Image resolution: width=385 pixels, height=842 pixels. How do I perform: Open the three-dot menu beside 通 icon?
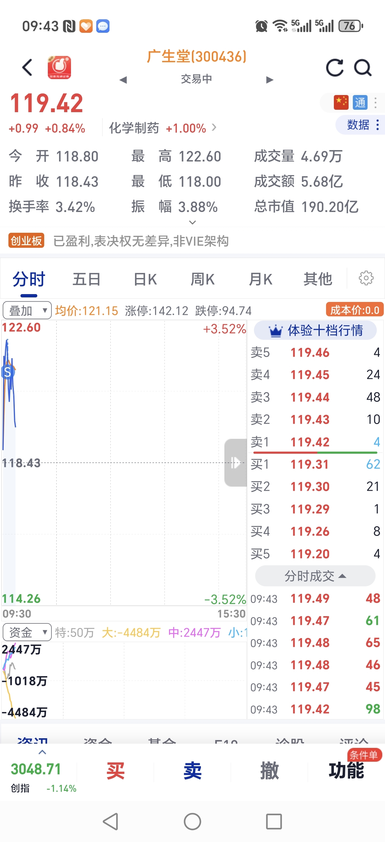375,102
